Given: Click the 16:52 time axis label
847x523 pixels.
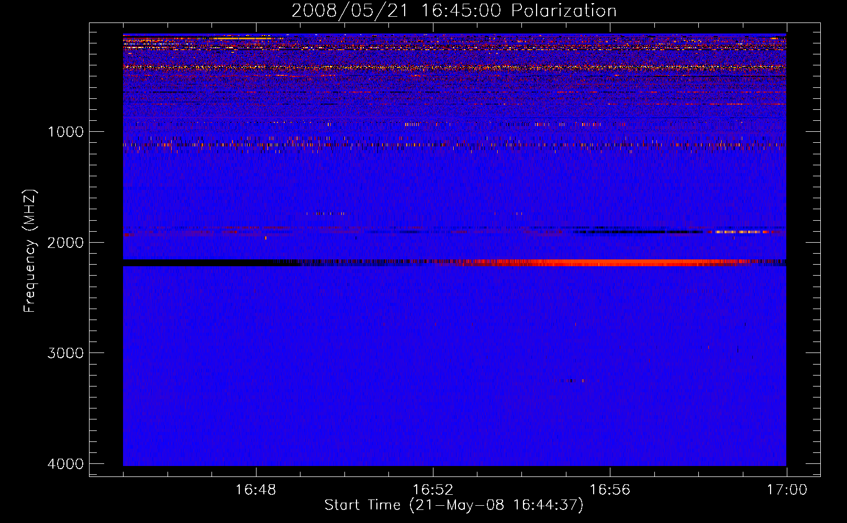Looking at the screenshot, I should 432,490.
